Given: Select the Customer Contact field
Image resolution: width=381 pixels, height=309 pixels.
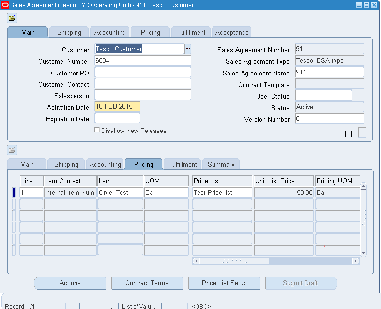Looking at the screenshot, I should (143, 84).
